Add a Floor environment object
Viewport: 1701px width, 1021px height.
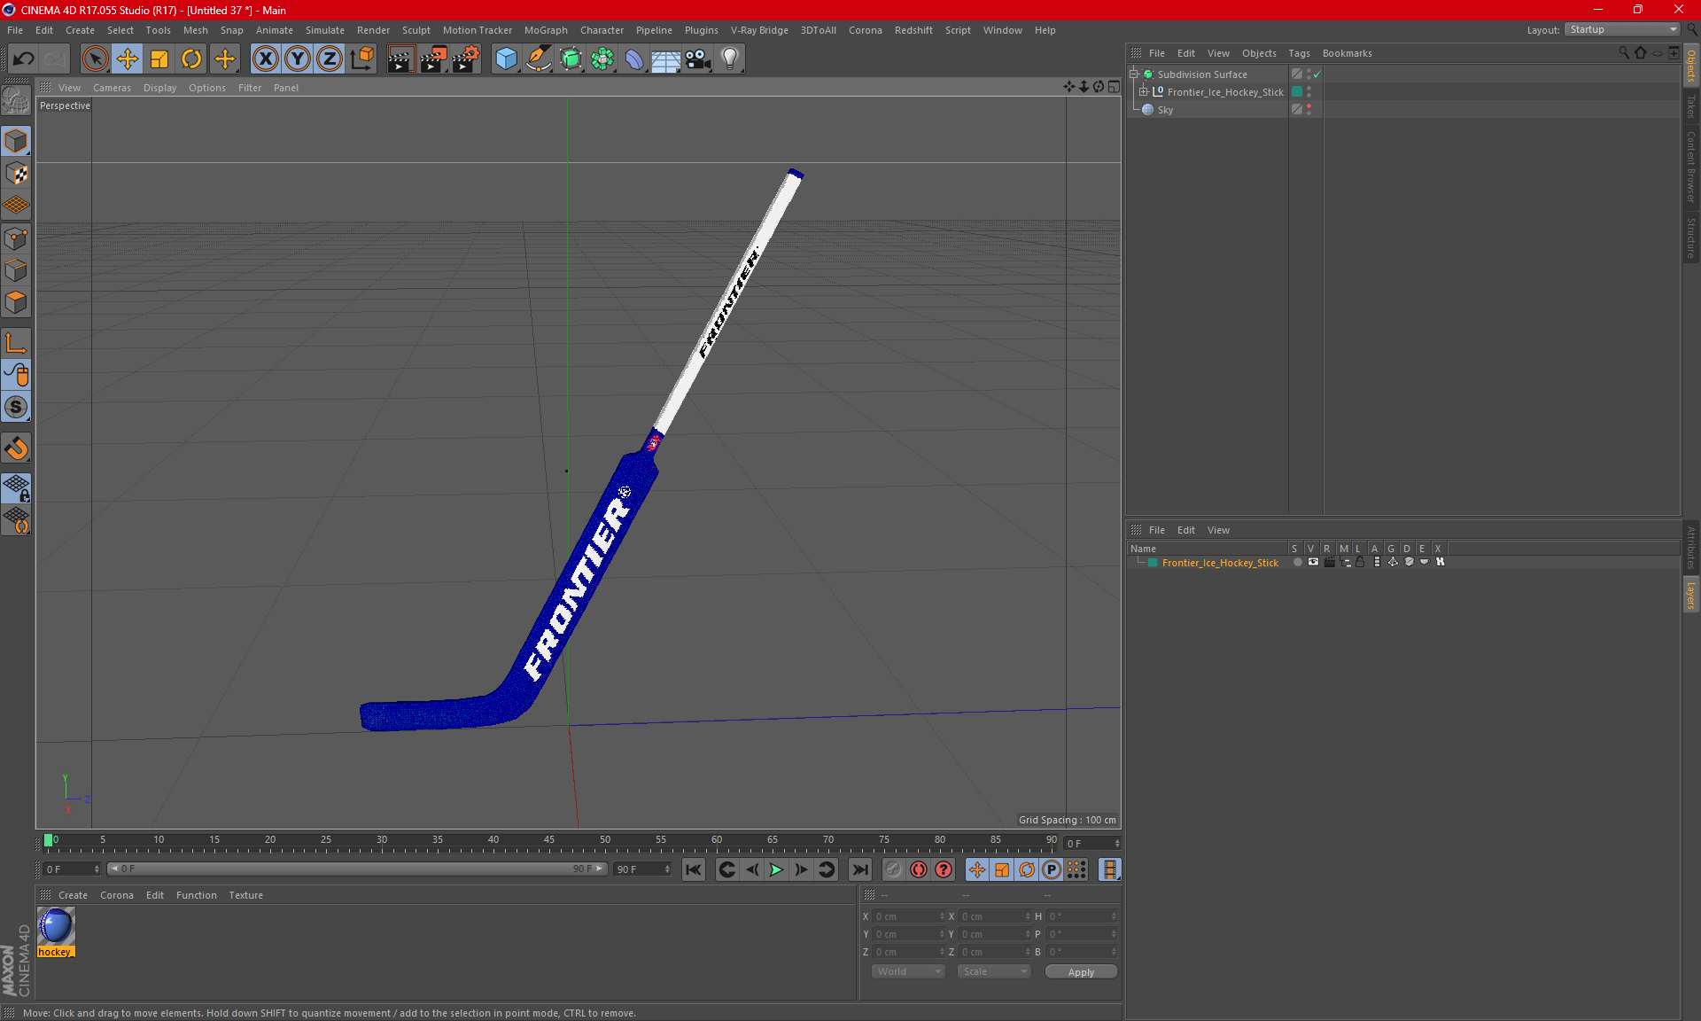click(666, 59)
